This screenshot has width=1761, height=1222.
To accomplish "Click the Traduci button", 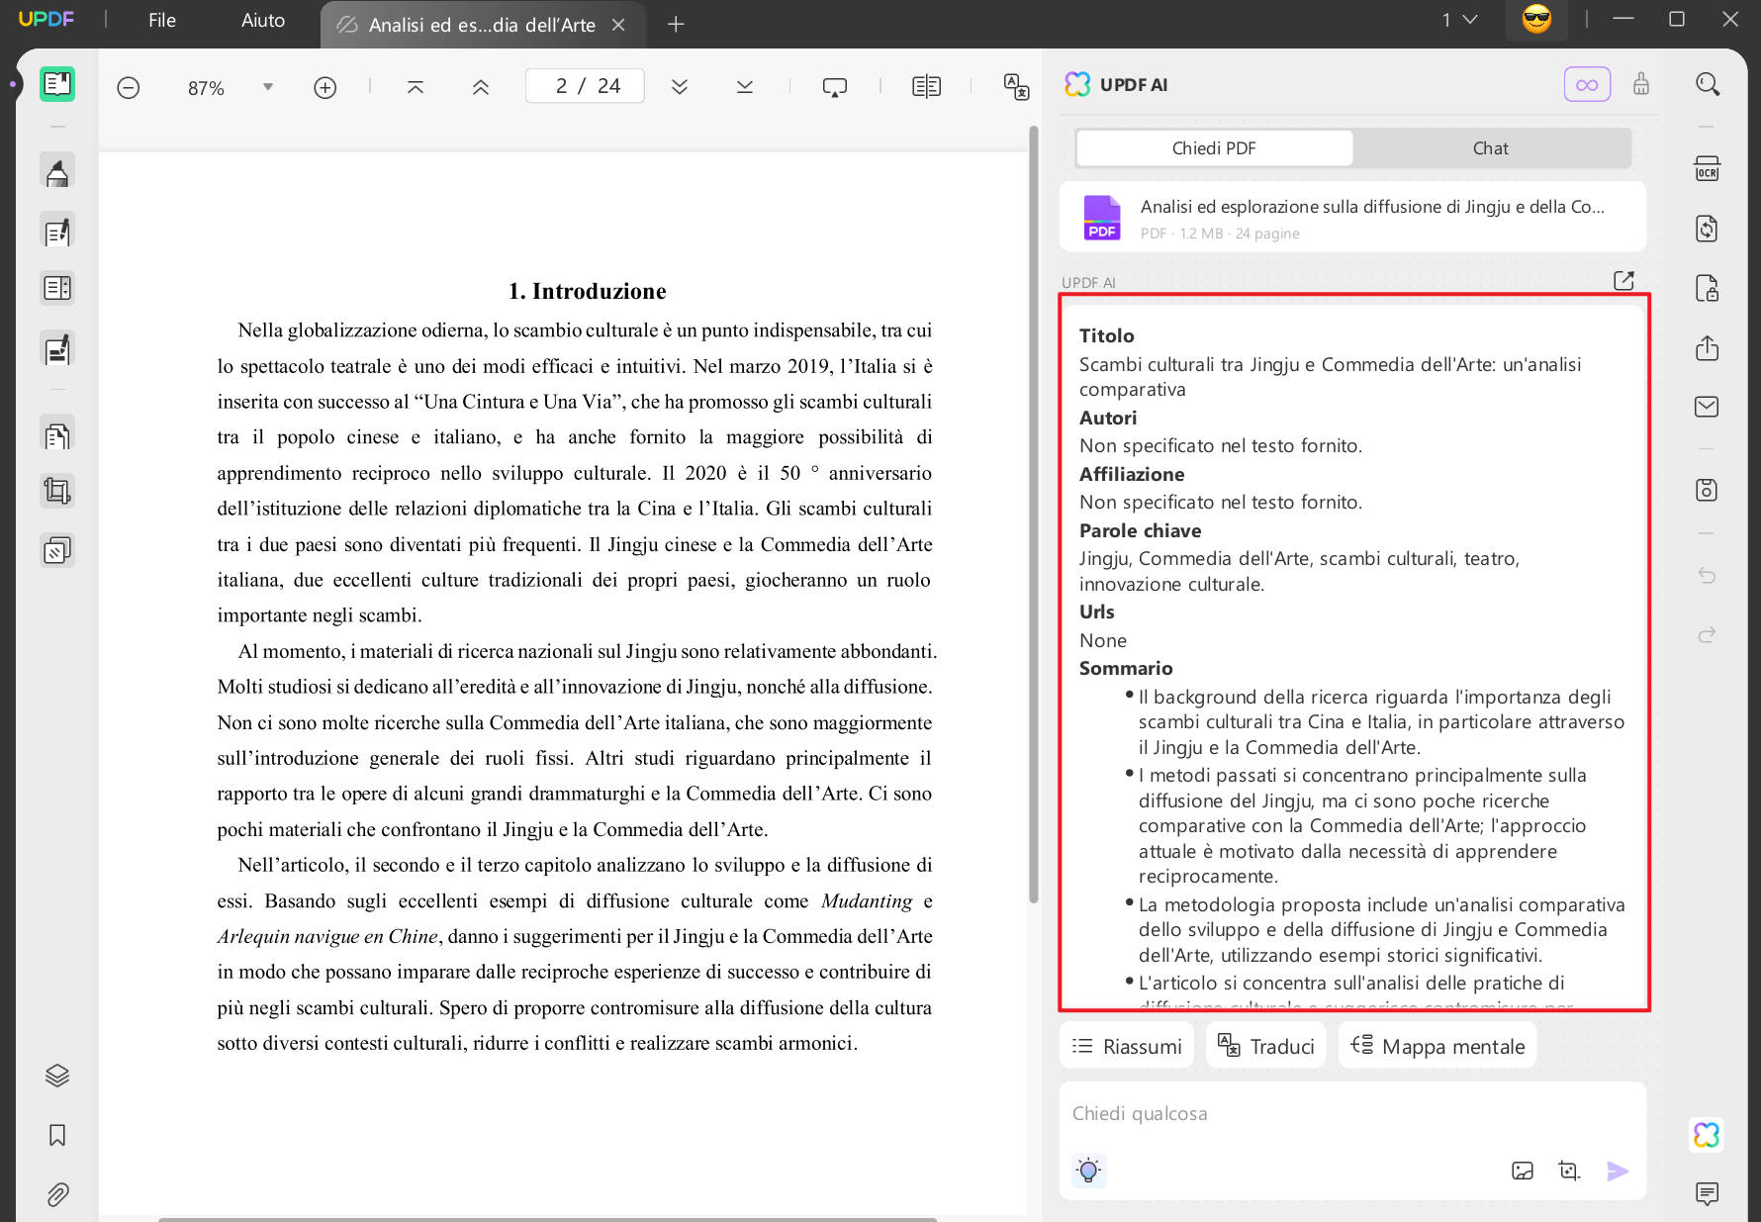I will [x=1266, y=1046].
